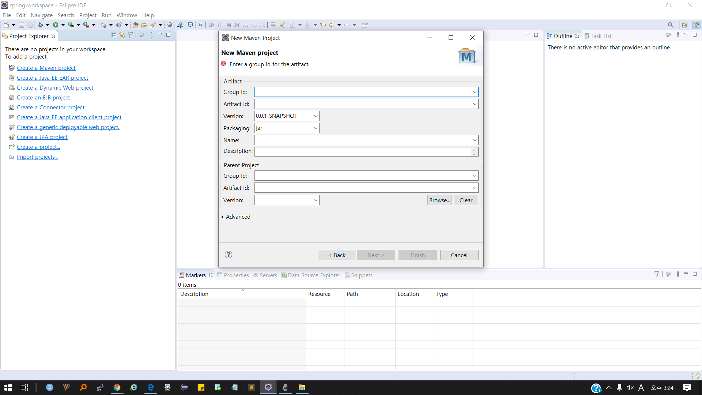702x395 pixels.
Task: Open the Project Explorer filter icon
Action: 131,35
